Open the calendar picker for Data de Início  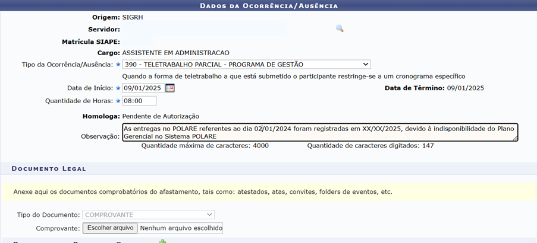coord(170,88)
